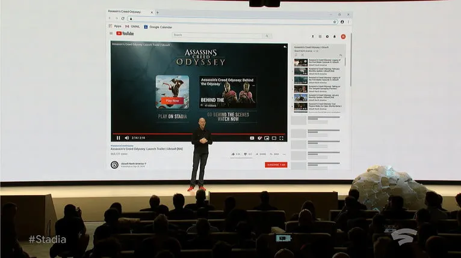Open the browser three-dot menu
This screenshot has height=258, width=461.
tap(348, 22)
